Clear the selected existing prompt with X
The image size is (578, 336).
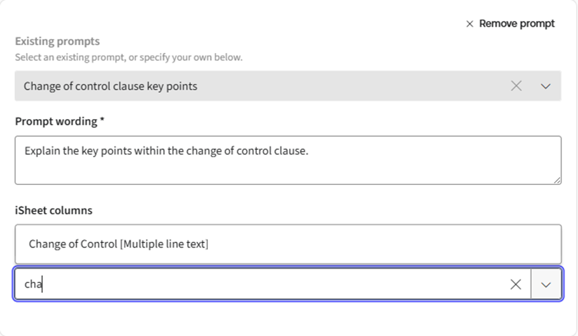tap(517, 86)
